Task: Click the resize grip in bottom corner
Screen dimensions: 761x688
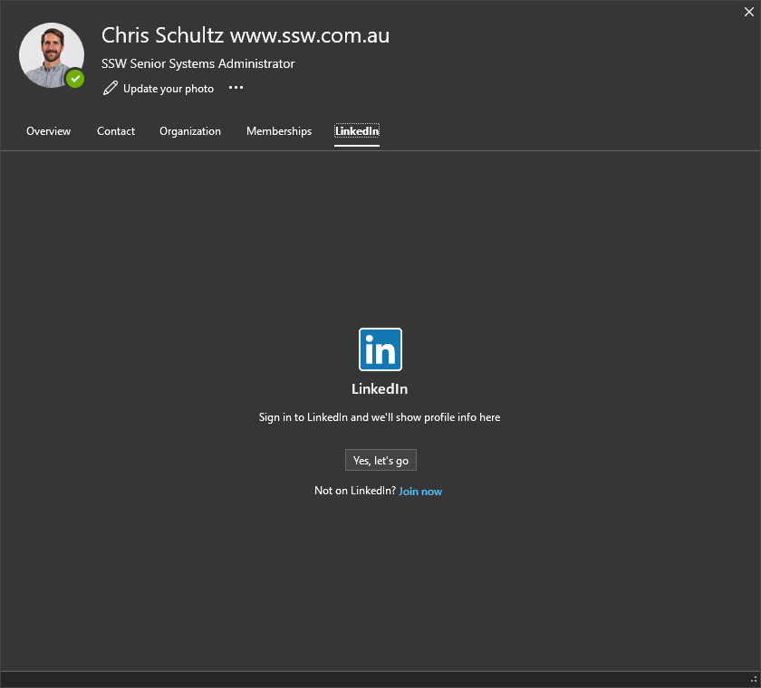Action: [753, 680]
